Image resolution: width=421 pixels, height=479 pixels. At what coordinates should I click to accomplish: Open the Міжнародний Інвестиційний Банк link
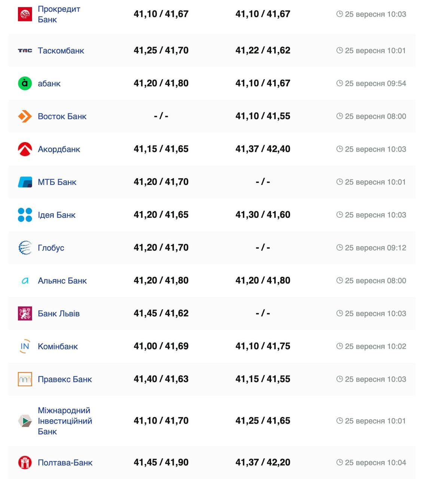point(65,421)
